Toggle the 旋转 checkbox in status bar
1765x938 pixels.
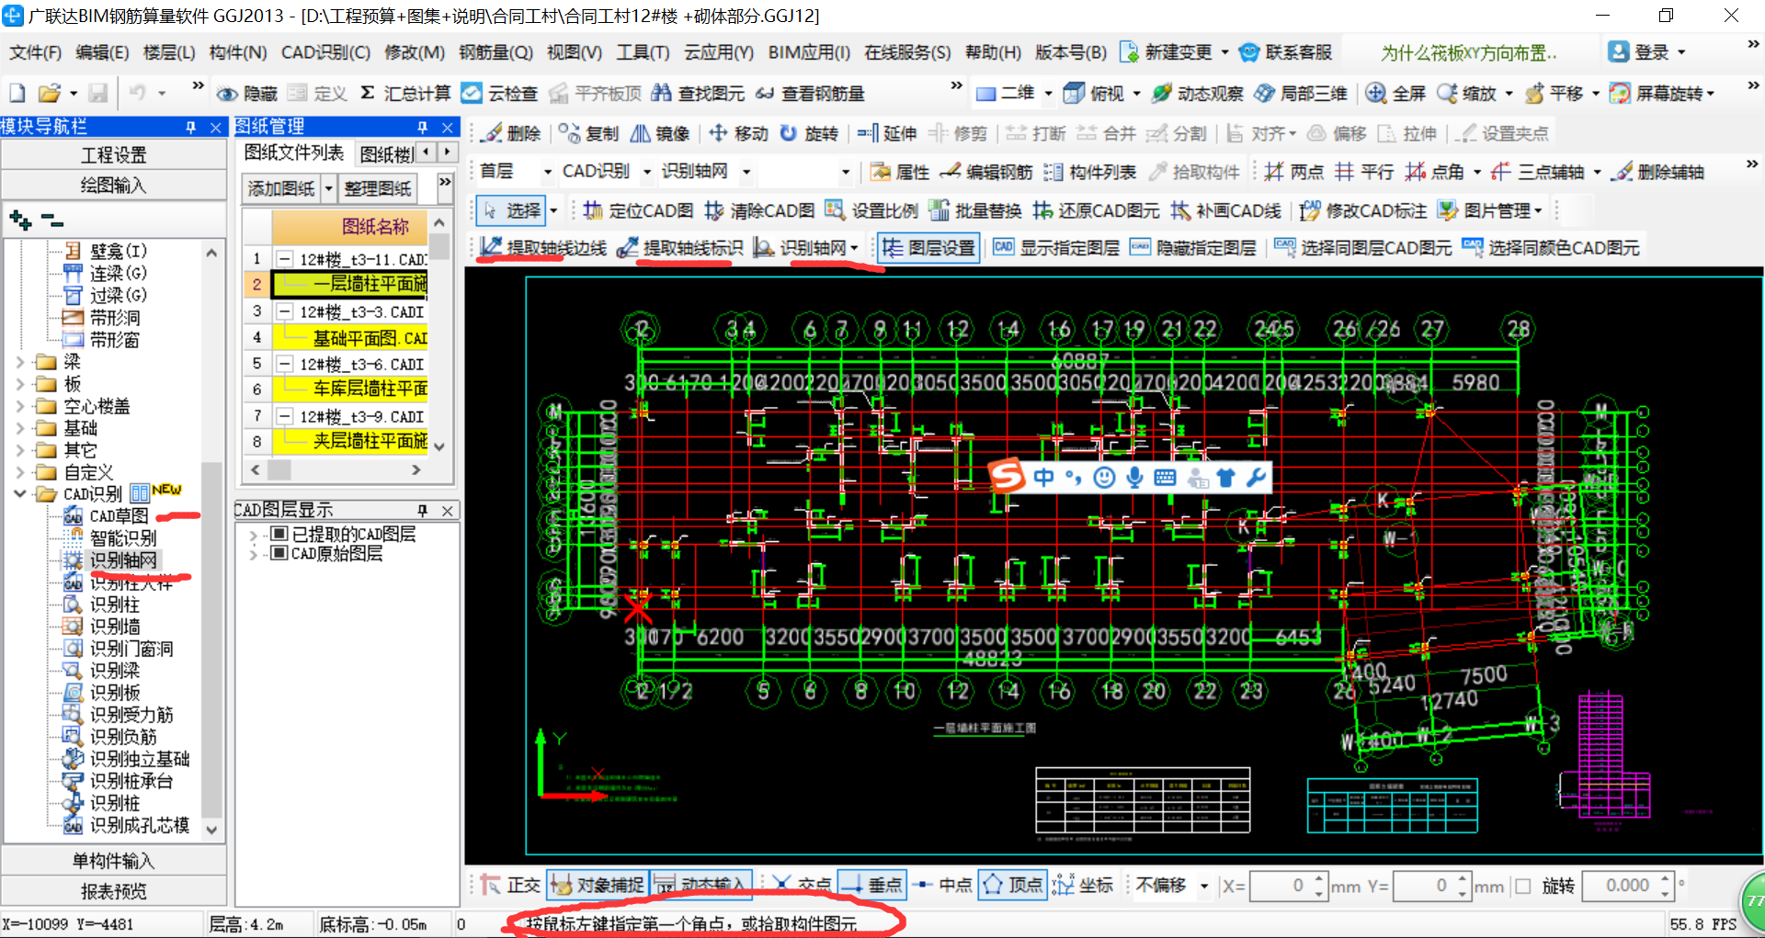tap(1523, 886)
